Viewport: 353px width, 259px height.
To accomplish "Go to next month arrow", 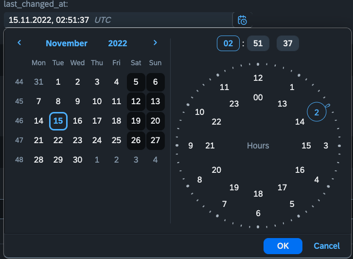I will pyautogui.click(x=155, y=43).
